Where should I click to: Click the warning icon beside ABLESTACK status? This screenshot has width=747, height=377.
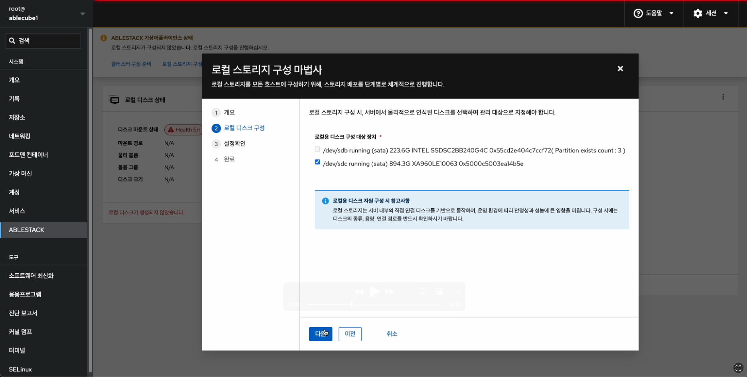tap(104, 38)
